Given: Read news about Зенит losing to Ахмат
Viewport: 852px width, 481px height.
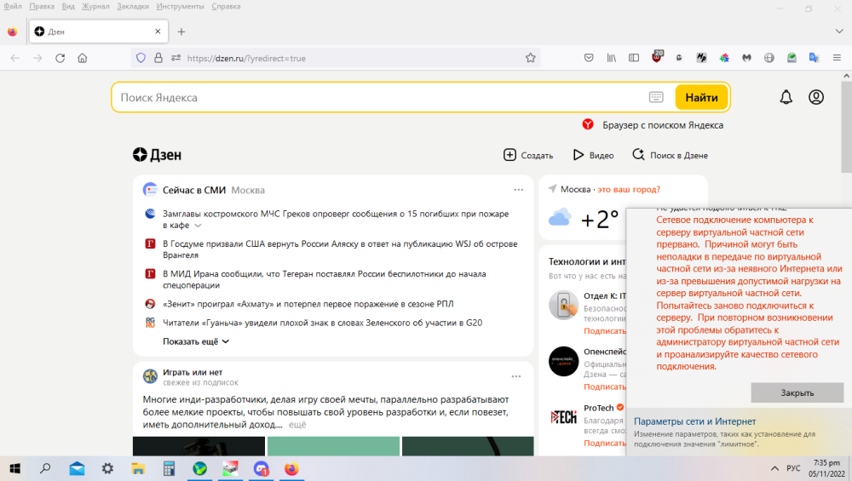Looking at the screenshot, I should [308, 304].
